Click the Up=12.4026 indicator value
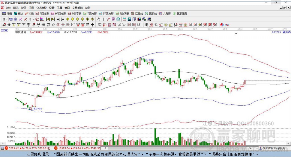Image resolution: width=291 pixels, height=157 pixels. pyautogui.click(x=53, y=32)
